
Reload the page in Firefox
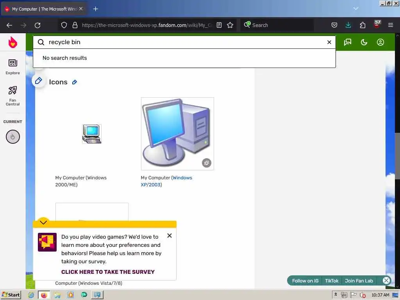tap(37, 25)
